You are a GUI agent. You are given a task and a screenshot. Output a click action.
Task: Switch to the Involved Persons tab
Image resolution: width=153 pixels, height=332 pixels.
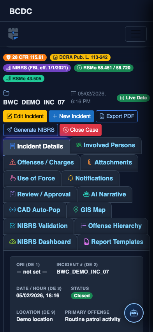[106, 145]
